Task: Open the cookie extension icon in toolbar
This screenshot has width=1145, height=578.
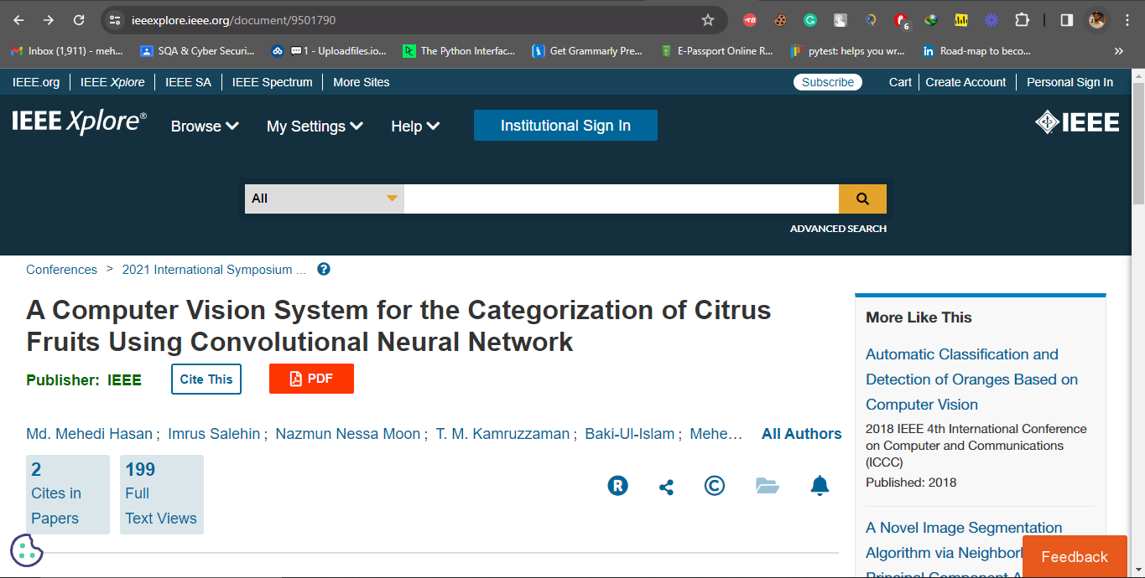Action: click(x=780, y=20)
